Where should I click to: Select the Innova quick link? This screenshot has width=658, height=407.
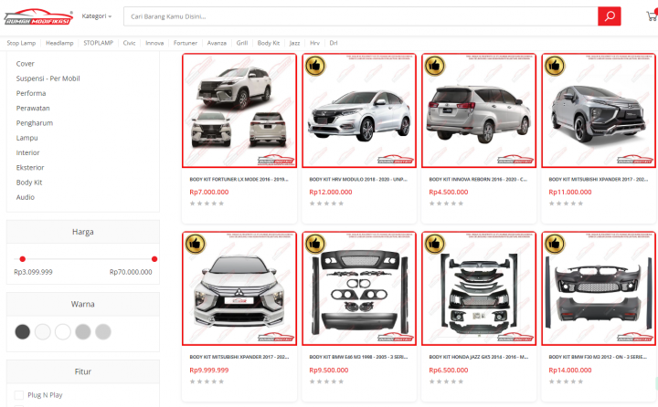point(154,43)
